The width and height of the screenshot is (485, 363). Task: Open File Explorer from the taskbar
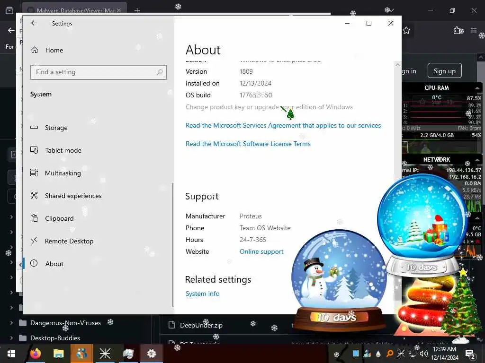[58, 354]
